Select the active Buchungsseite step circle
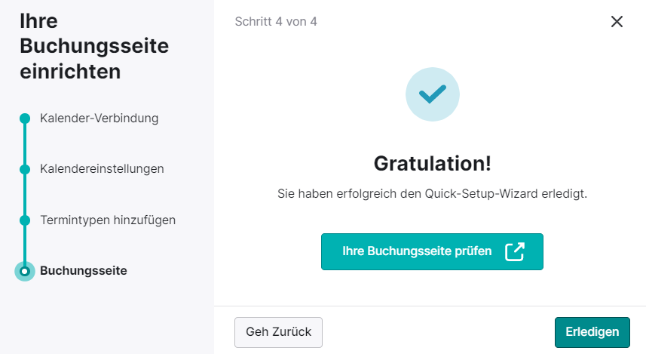 [x=25, y=271]
